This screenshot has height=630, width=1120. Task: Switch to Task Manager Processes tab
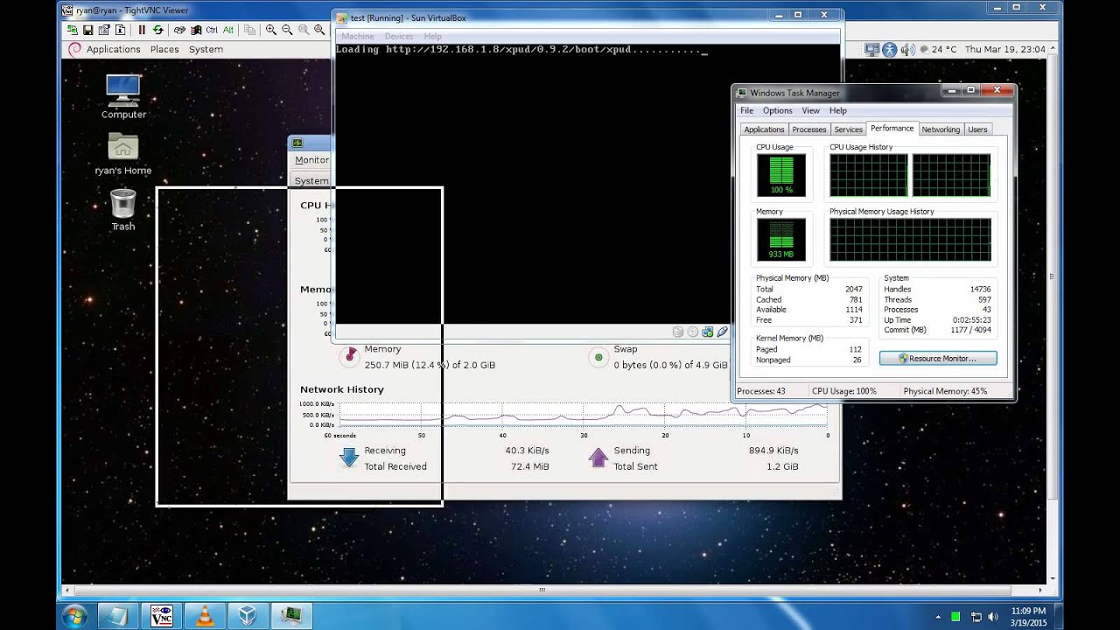(809, 129)
